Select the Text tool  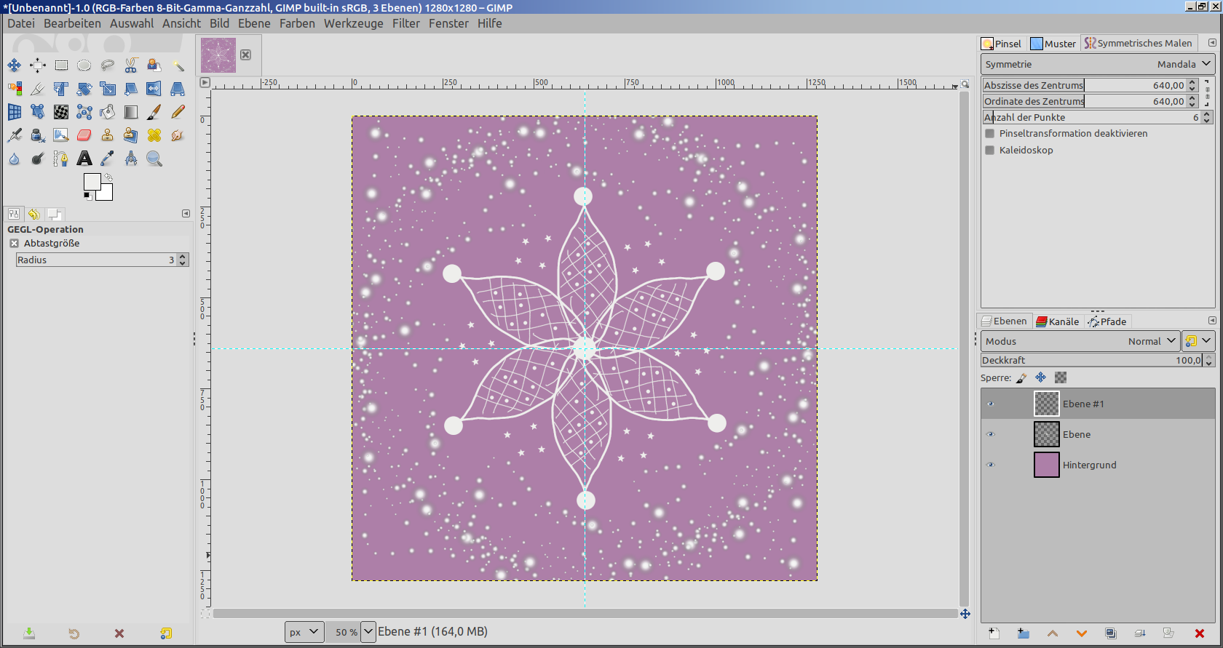tap(84, 159)
